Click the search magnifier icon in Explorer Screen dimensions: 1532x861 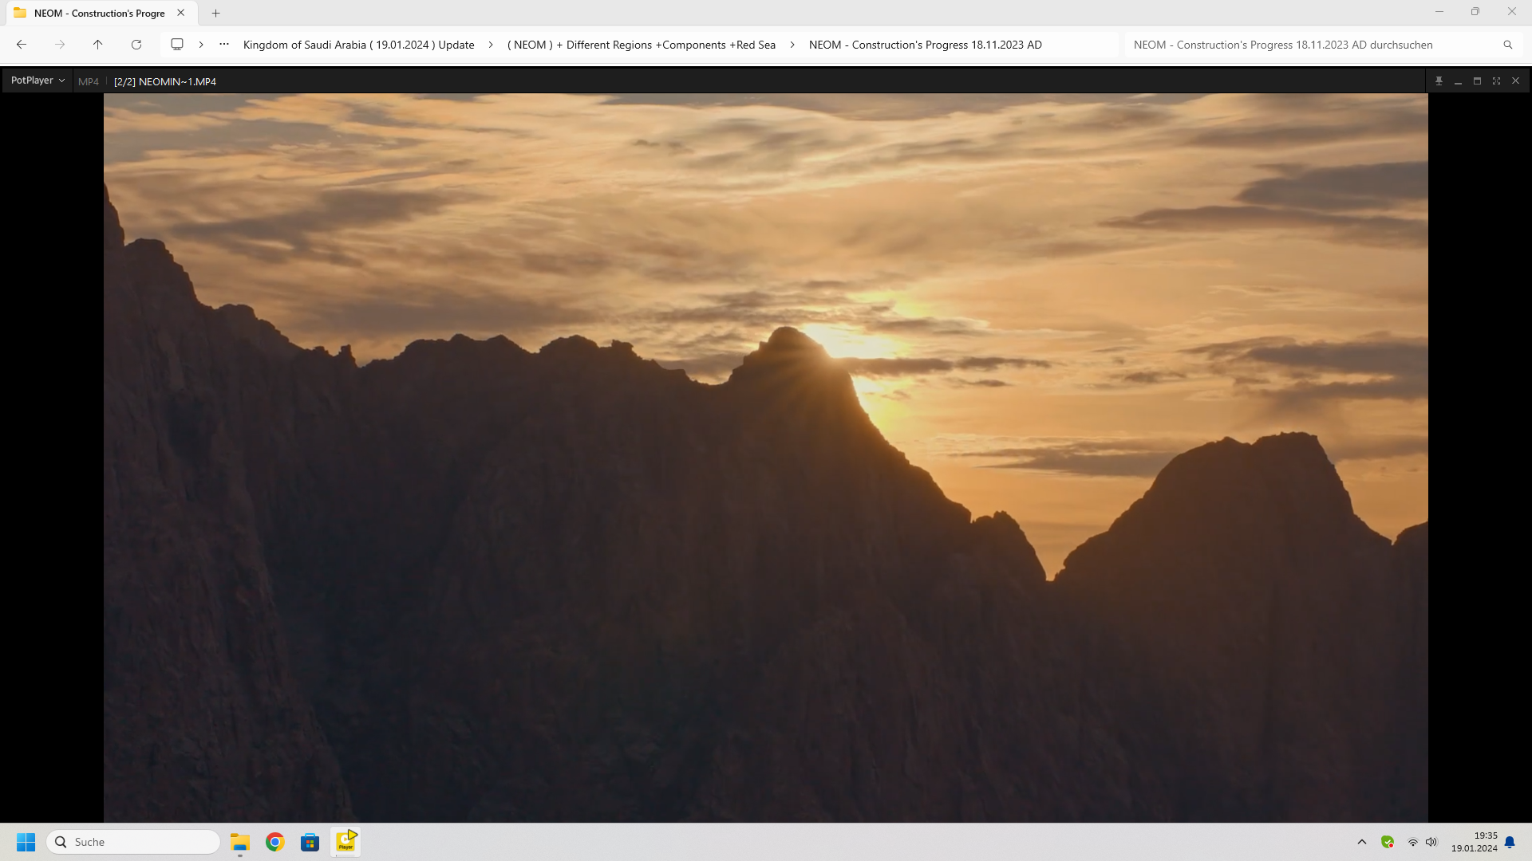click(x=1508, y=45)
